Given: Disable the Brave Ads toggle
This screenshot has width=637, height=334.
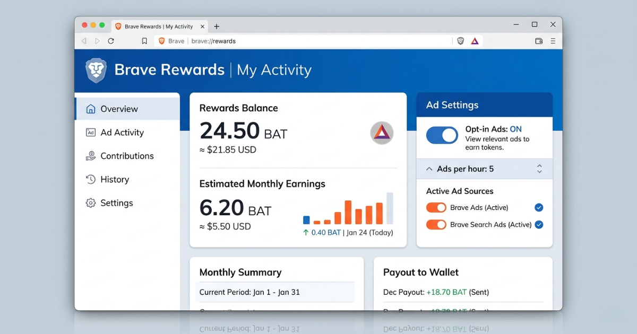Looking at the screenshot, I should pyautogui.click(x=436, y=207).
